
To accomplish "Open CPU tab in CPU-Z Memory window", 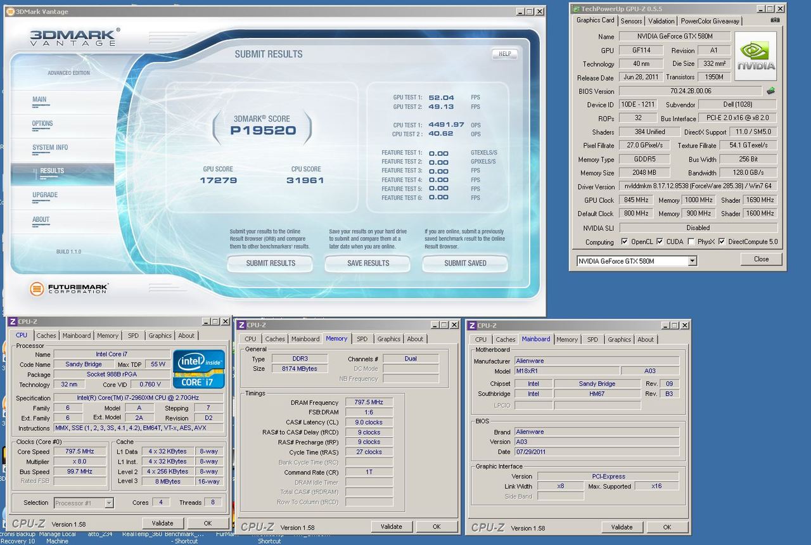I will pos(250,339).
